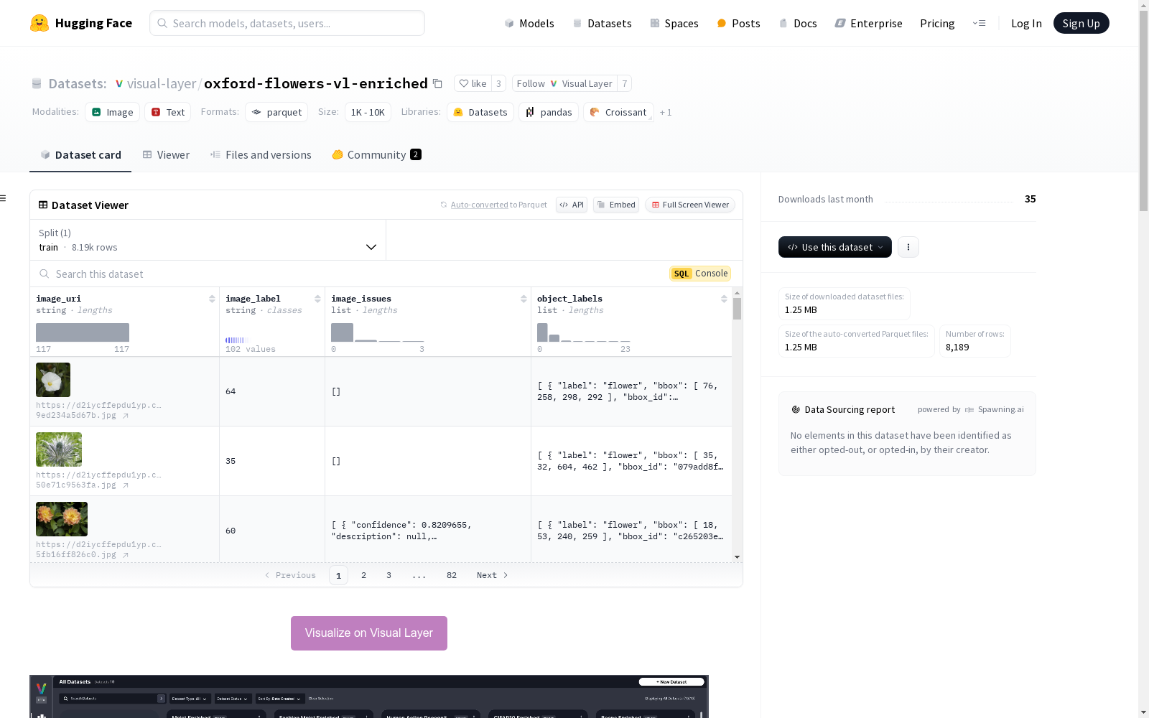Click Next page in pagination
Image resolution: width=1149 pixels, height=718 pixels.
[x=493, y=575]
